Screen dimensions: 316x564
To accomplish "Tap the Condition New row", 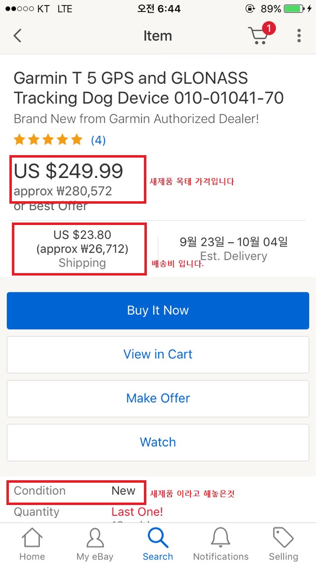I will click(74, 491).
